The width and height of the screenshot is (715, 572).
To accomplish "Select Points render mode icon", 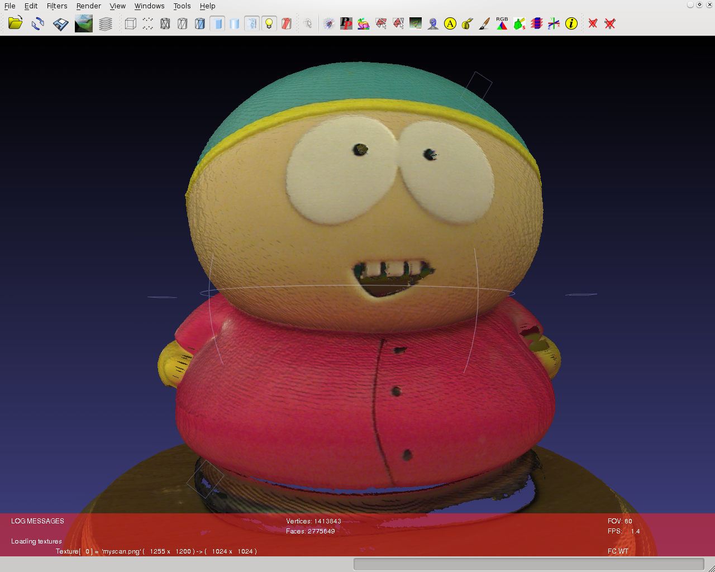I will [x=147, y=23].
